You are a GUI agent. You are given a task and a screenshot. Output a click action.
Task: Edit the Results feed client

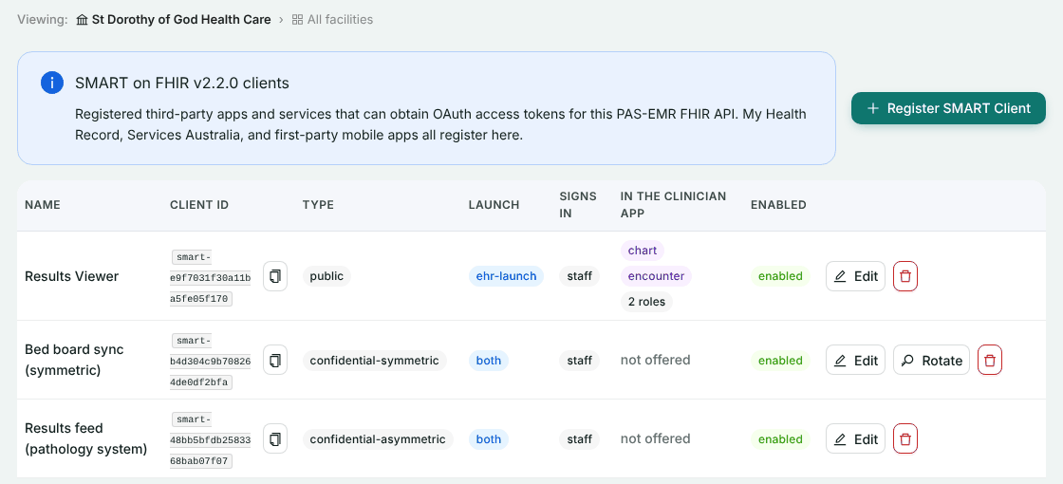click(855, 438)
